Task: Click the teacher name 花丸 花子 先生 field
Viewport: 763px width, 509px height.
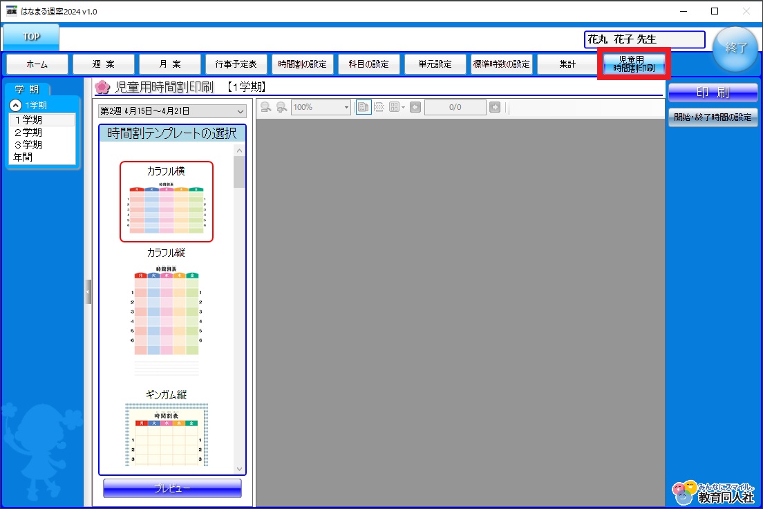Action: 644,39
